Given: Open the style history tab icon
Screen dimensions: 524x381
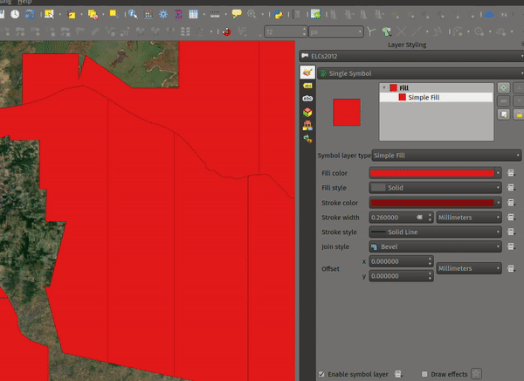Looking at the screenshot, I should click(307, 139).
